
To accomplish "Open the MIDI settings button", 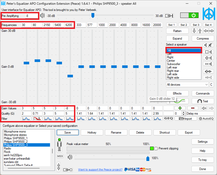I will point(60,156).
